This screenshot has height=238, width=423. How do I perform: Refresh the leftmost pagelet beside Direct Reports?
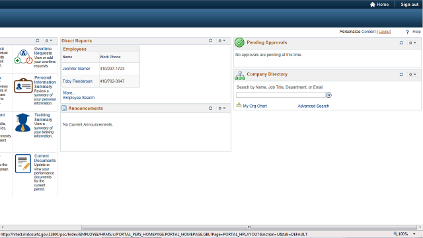click(x=38, y=40)
